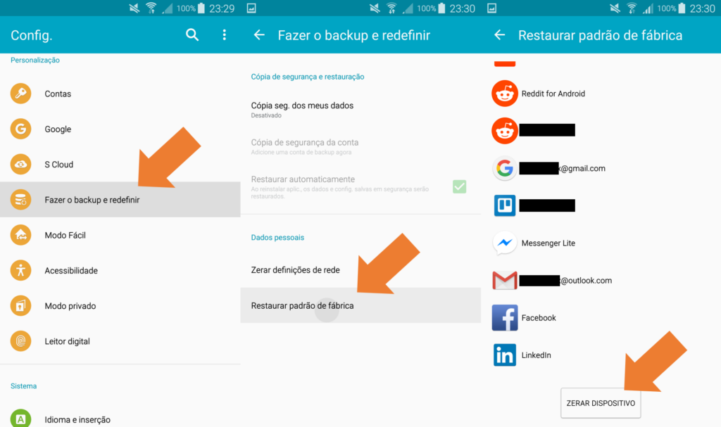Tap the Contas key icon

[21, 94]
